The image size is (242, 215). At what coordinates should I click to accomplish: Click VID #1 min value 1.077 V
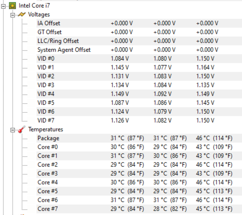coord(162,67)
